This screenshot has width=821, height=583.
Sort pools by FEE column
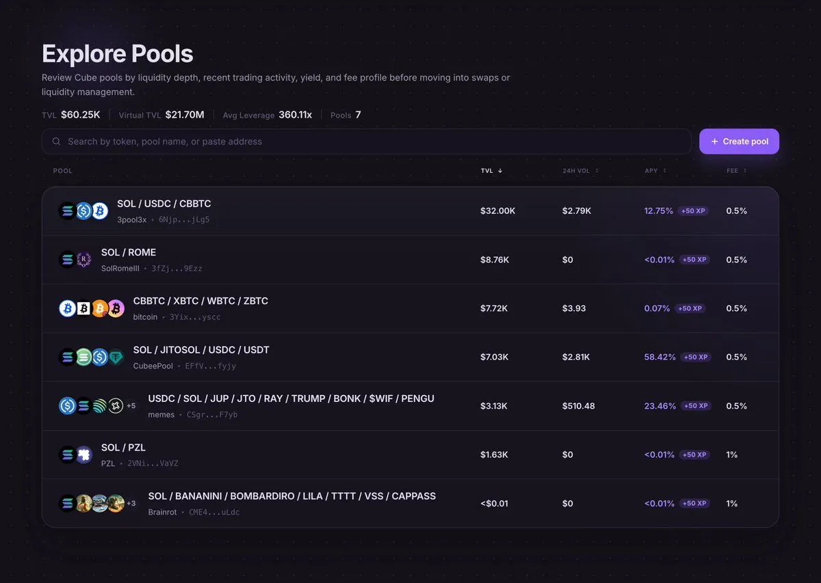(736, 171)
